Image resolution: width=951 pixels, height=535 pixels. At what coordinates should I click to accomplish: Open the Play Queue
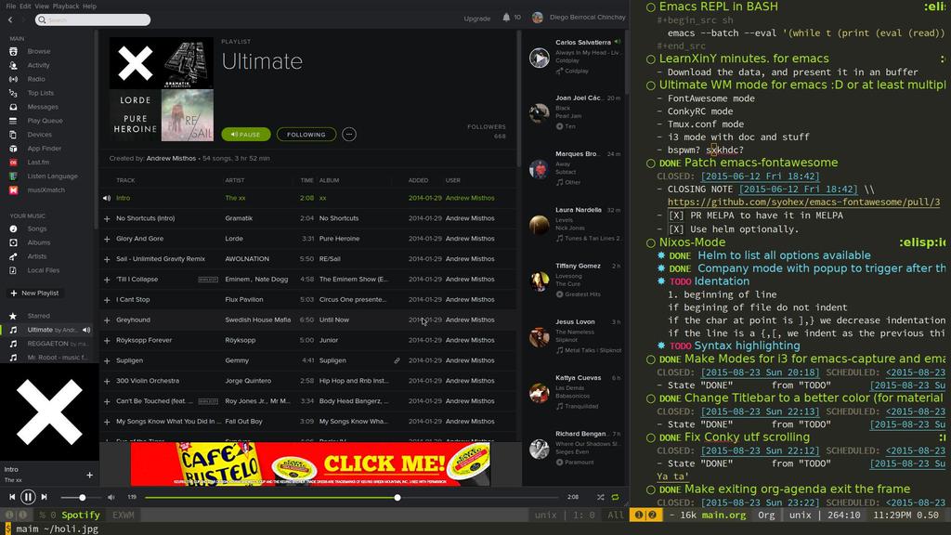coord(45,121)
